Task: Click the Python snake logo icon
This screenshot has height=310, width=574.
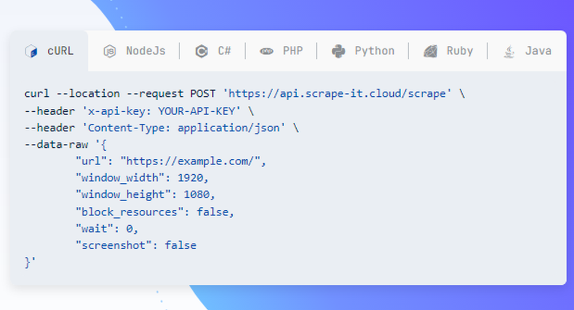Action: (x=338, y=51)
